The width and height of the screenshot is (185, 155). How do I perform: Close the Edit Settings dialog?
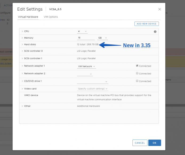(x=159, y=9)
